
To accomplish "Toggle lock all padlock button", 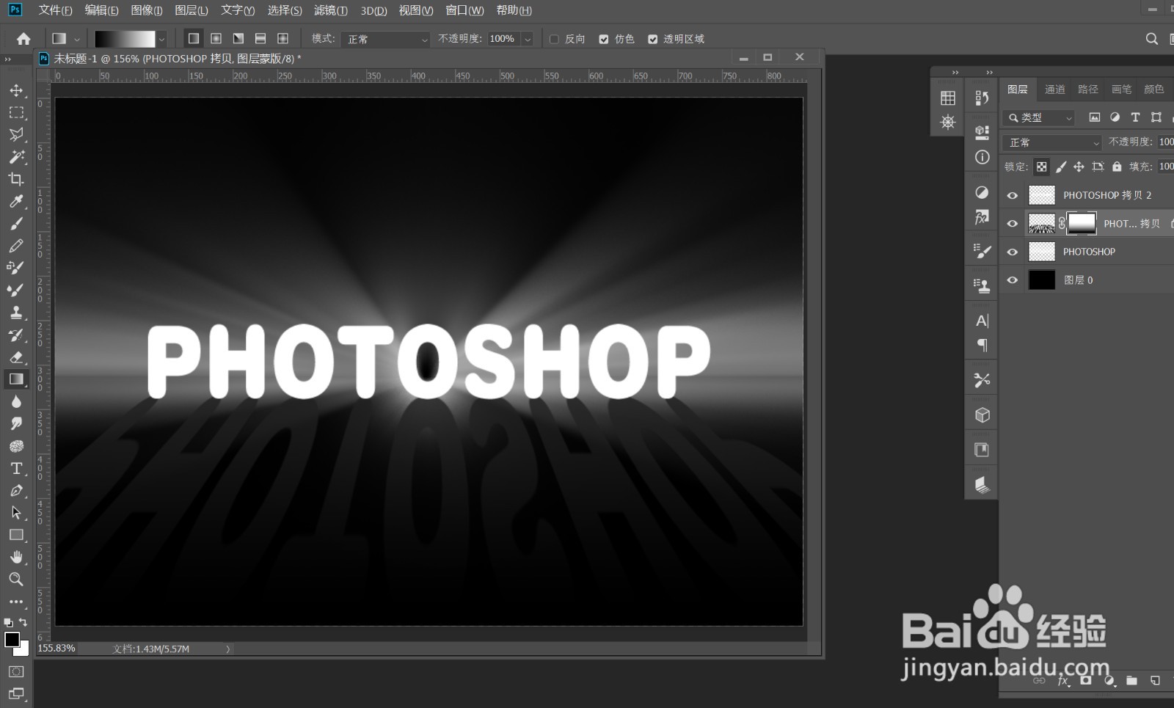I will click(1117, 167).
